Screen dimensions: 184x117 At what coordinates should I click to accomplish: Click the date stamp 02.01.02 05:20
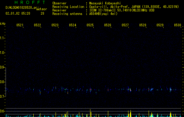pyautogui.click(x=18, y=13)
